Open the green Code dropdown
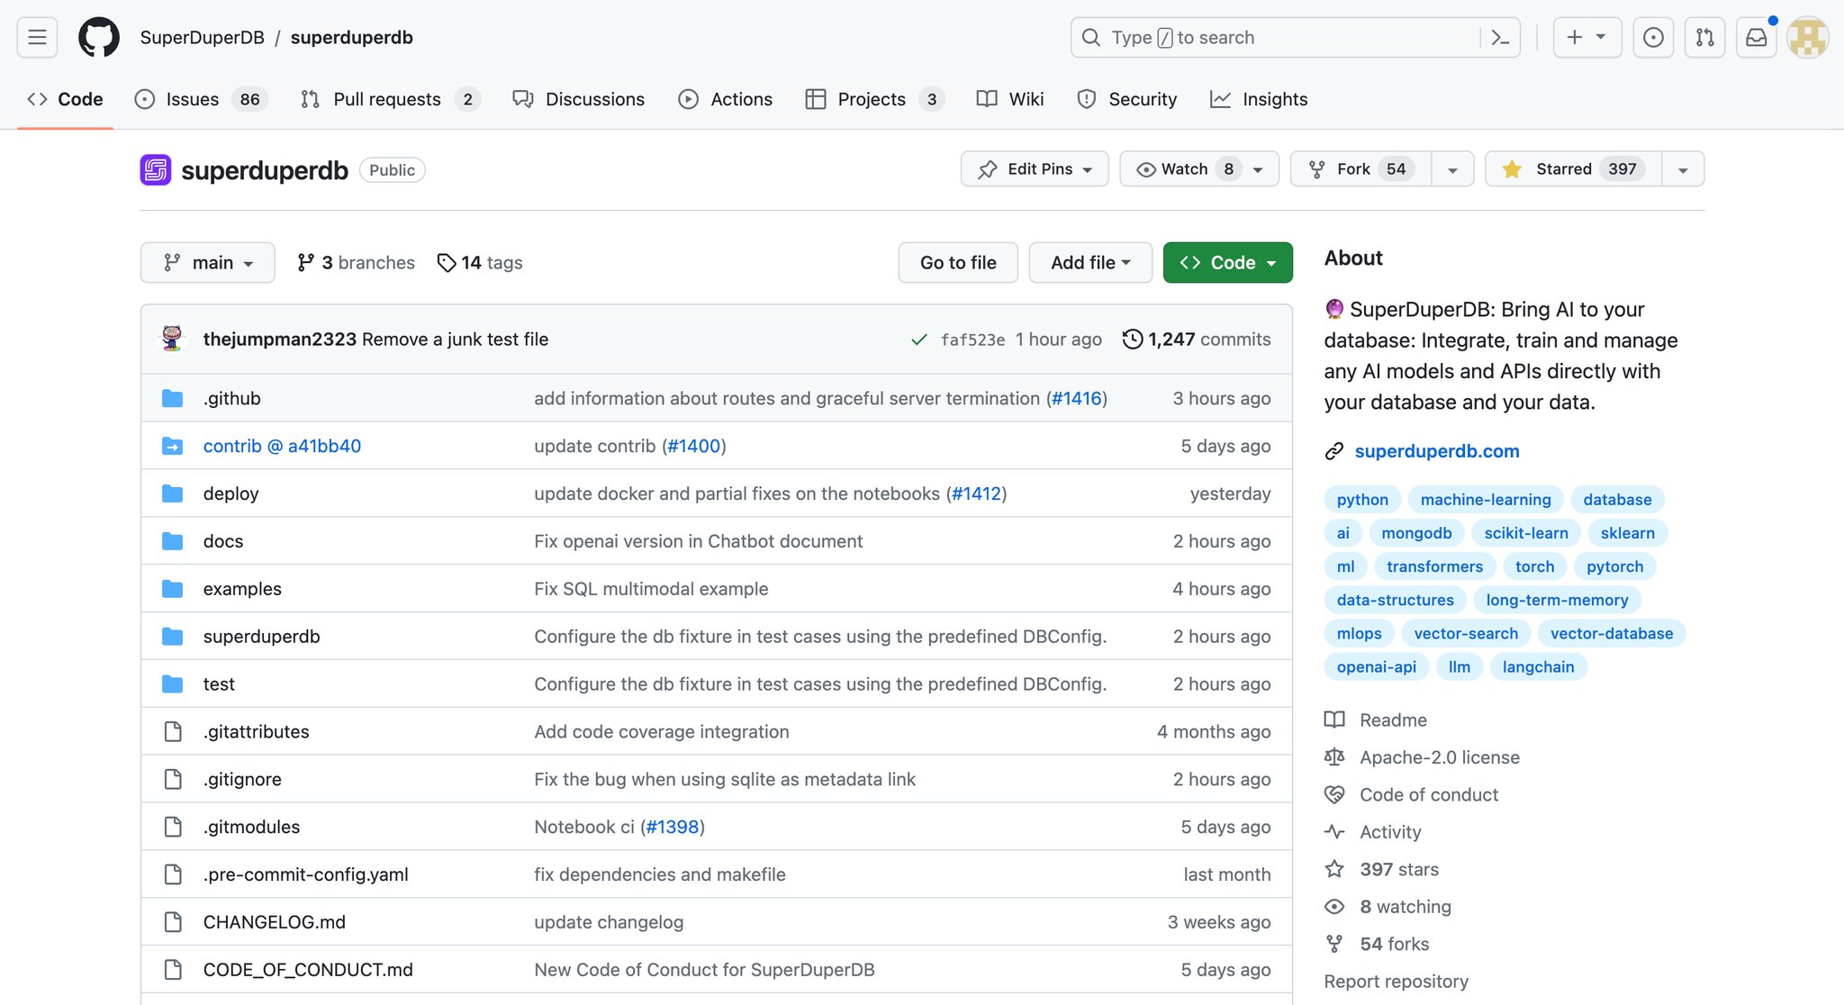The width and height of the screenshot is (1844, 1005). (x=1227, y=262)
